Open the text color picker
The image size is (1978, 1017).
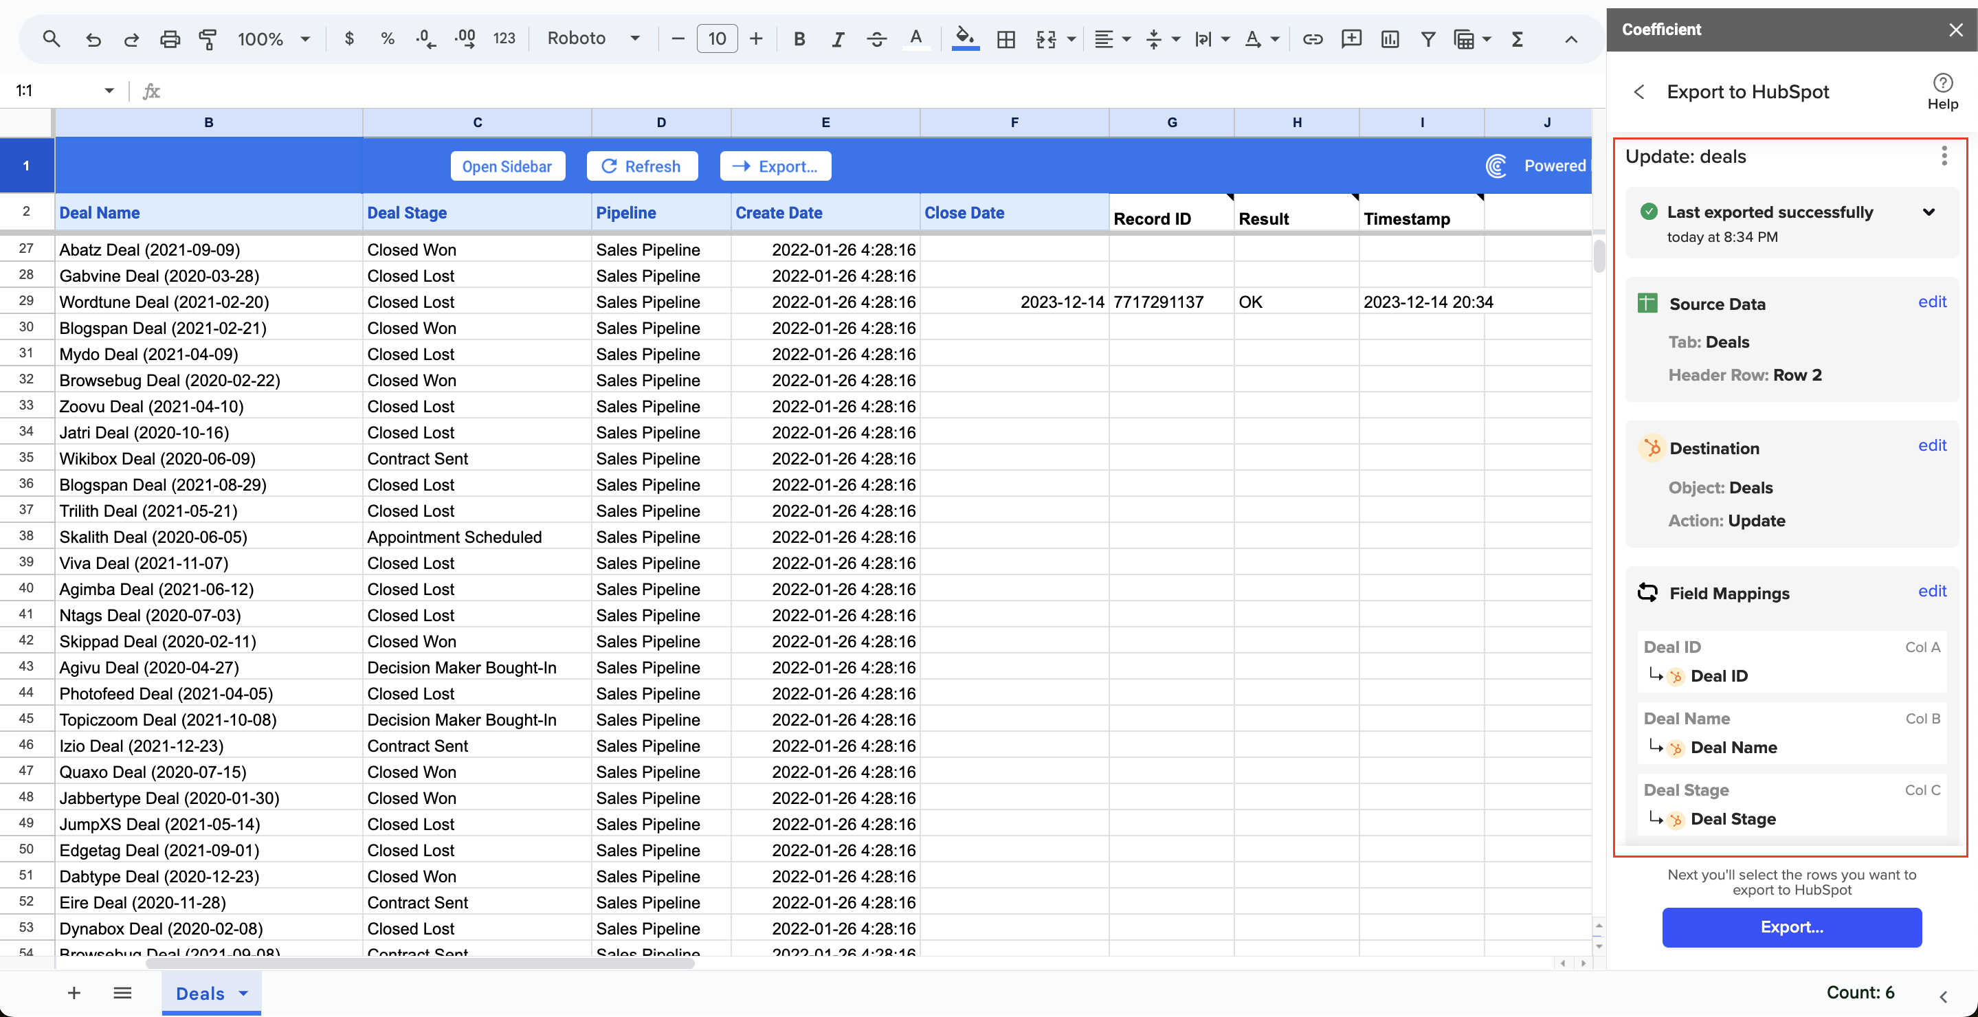pyautogui.click(x=916, y=38)
